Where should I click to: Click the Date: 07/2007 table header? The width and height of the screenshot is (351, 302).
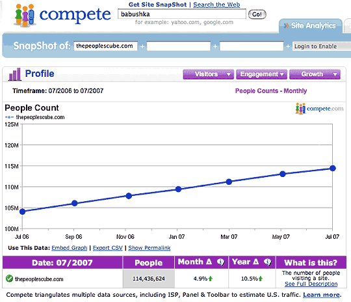pos(62,262)
